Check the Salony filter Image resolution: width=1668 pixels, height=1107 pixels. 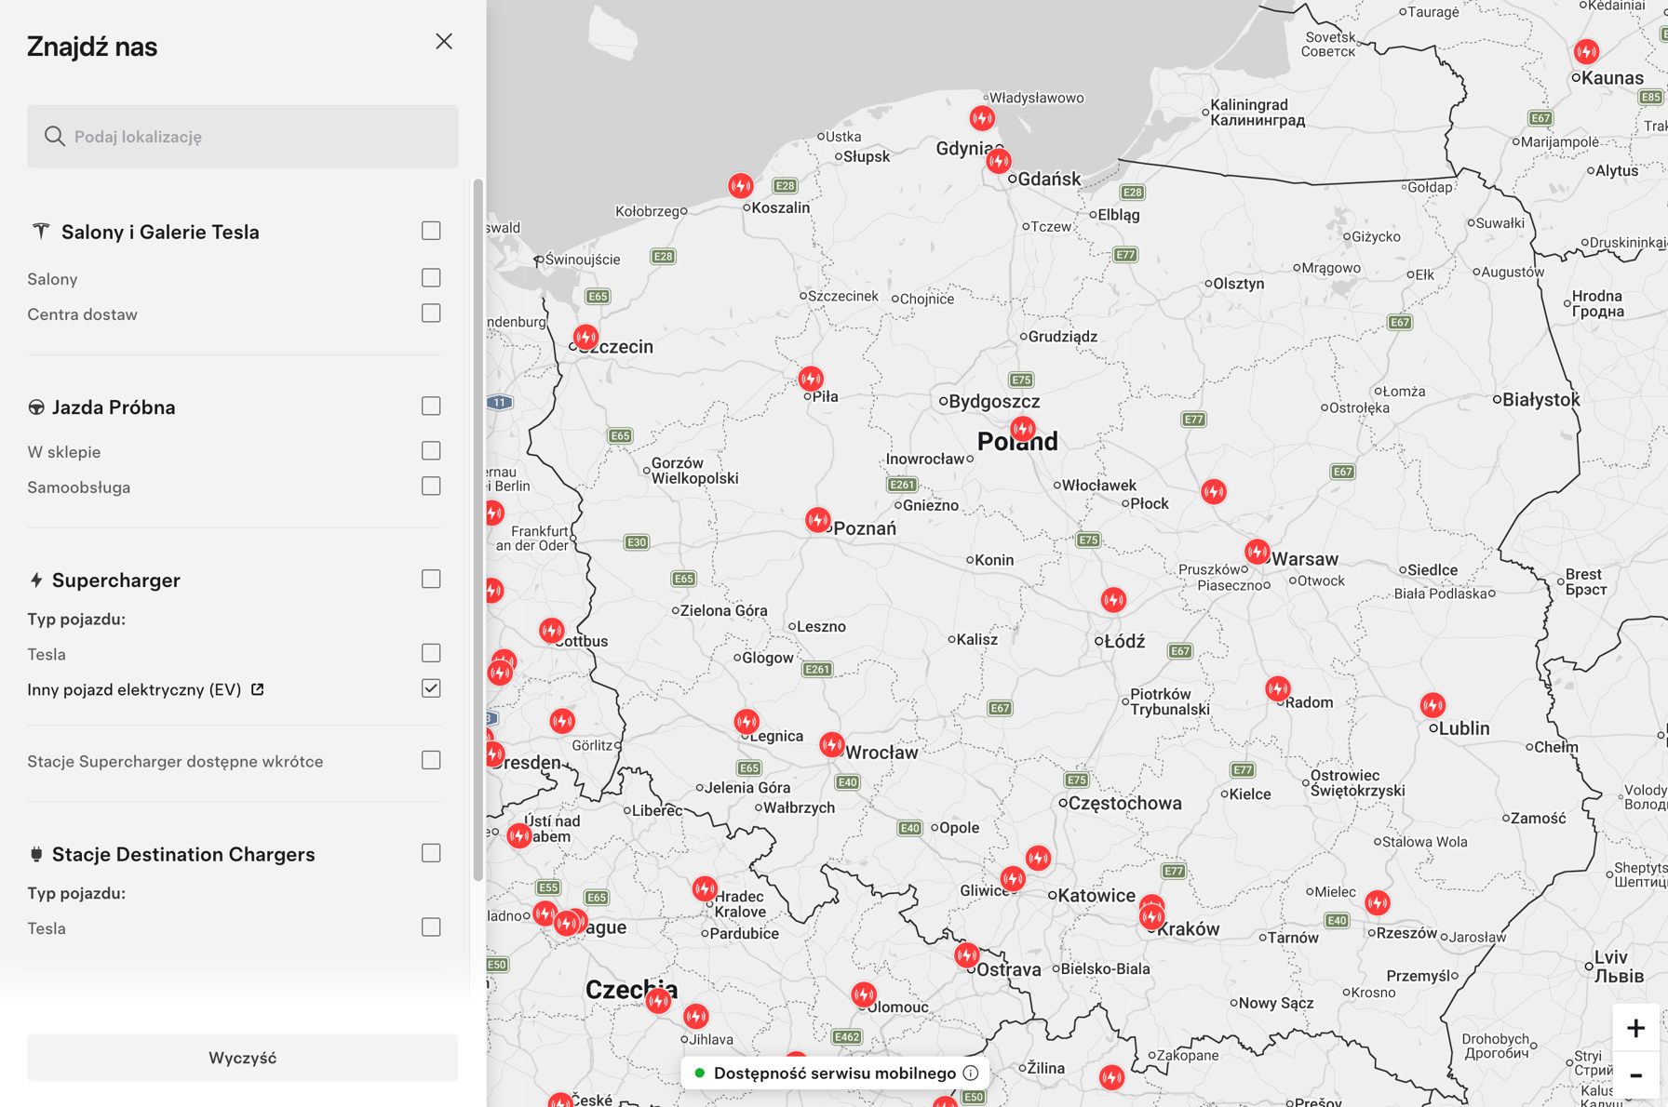click(x=431, y=278)
